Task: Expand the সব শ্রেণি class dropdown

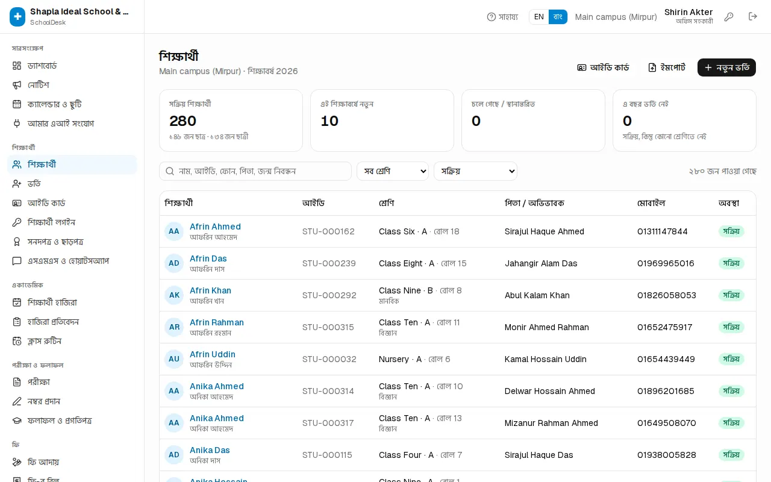Action: (x=393, y=171)
